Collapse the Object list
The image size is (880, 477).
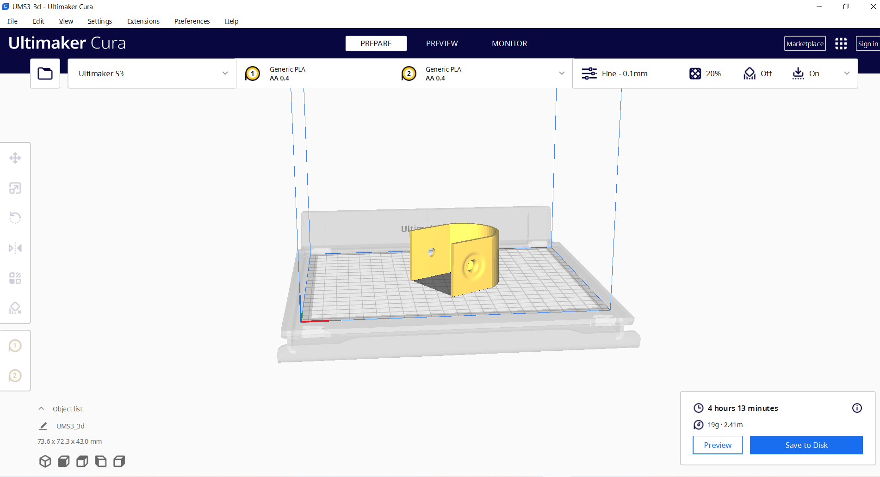coord(41,409)
